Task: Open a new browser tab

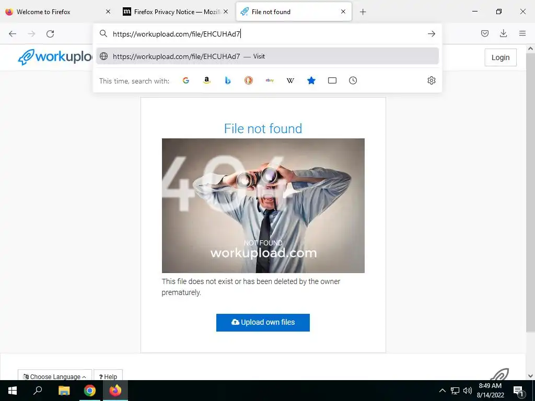Action: [x=363, y=12]
